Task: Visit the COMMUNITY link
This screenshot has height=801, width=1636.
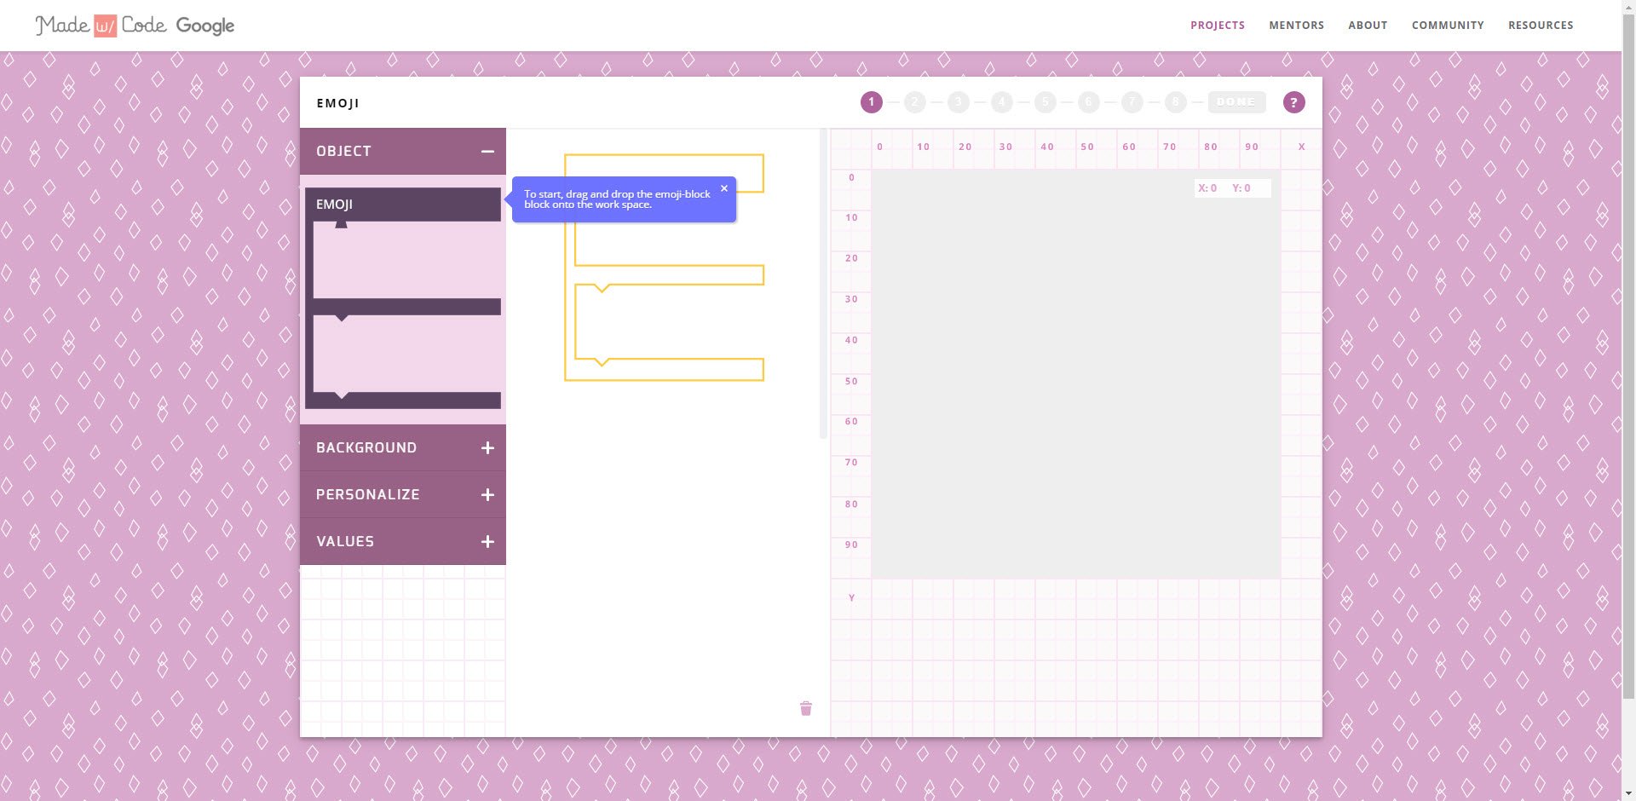Action: pyautogui.click(x=1448, y=26)
